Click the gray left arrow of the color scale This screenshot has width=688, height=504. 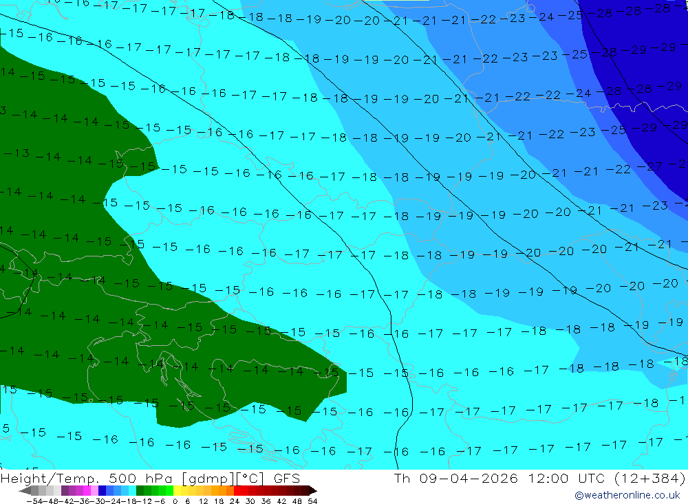(25, 491)
